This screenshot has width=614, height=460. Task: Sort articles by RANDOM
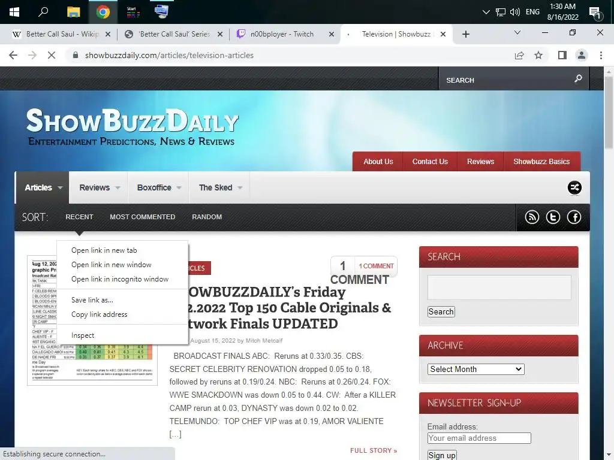coord(207,217)
